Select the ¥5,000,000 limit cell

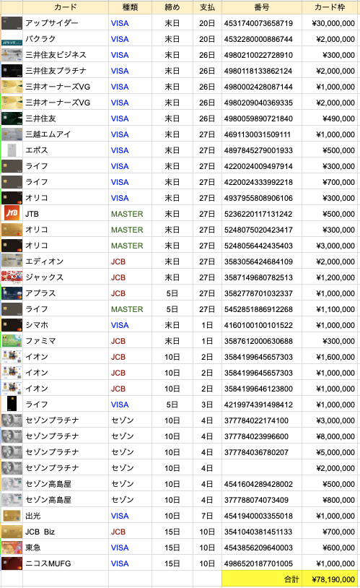pyautogui.click(x=330, y=452)
